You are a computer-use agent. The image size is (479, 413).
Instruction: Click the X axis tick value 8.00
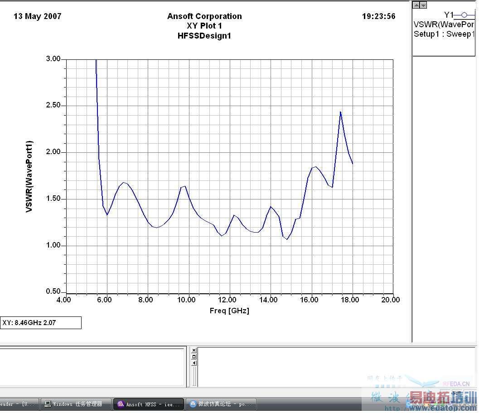[x=145, y=300]
